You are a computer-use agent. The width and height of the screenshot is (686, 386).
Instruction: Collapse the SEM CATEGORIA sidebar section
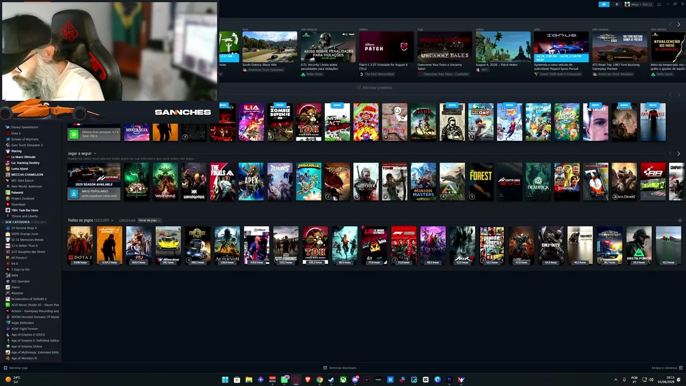[x=3, y=222]
